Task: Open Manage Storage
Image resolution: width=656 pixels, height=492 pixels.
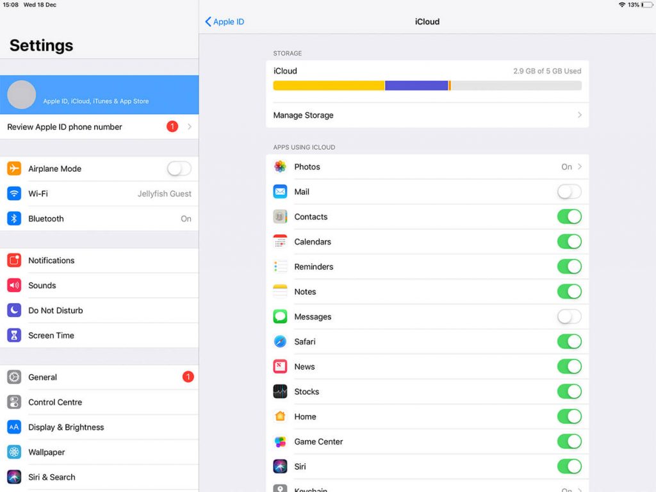Action: (427, 115)
